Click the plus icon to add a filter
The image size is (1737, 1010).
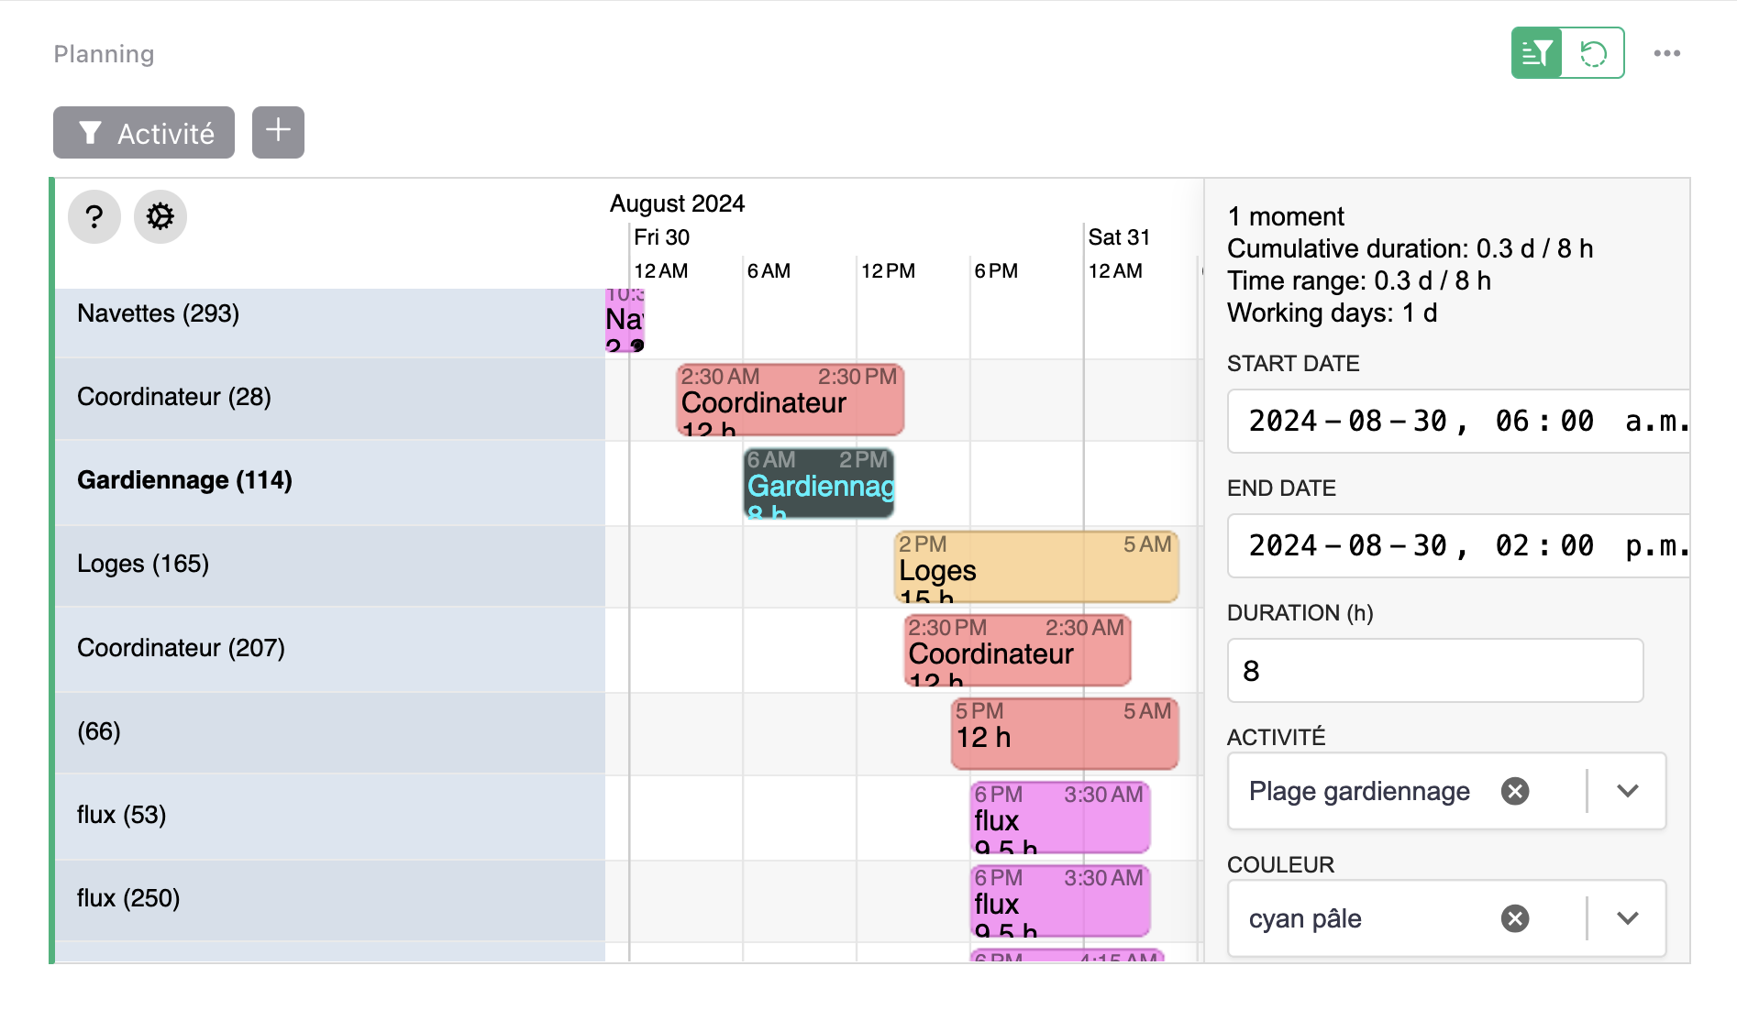(x=278, y=131)
